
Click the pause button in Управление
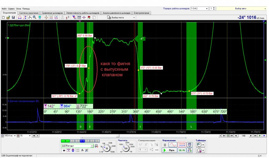[x=165, y=145]
